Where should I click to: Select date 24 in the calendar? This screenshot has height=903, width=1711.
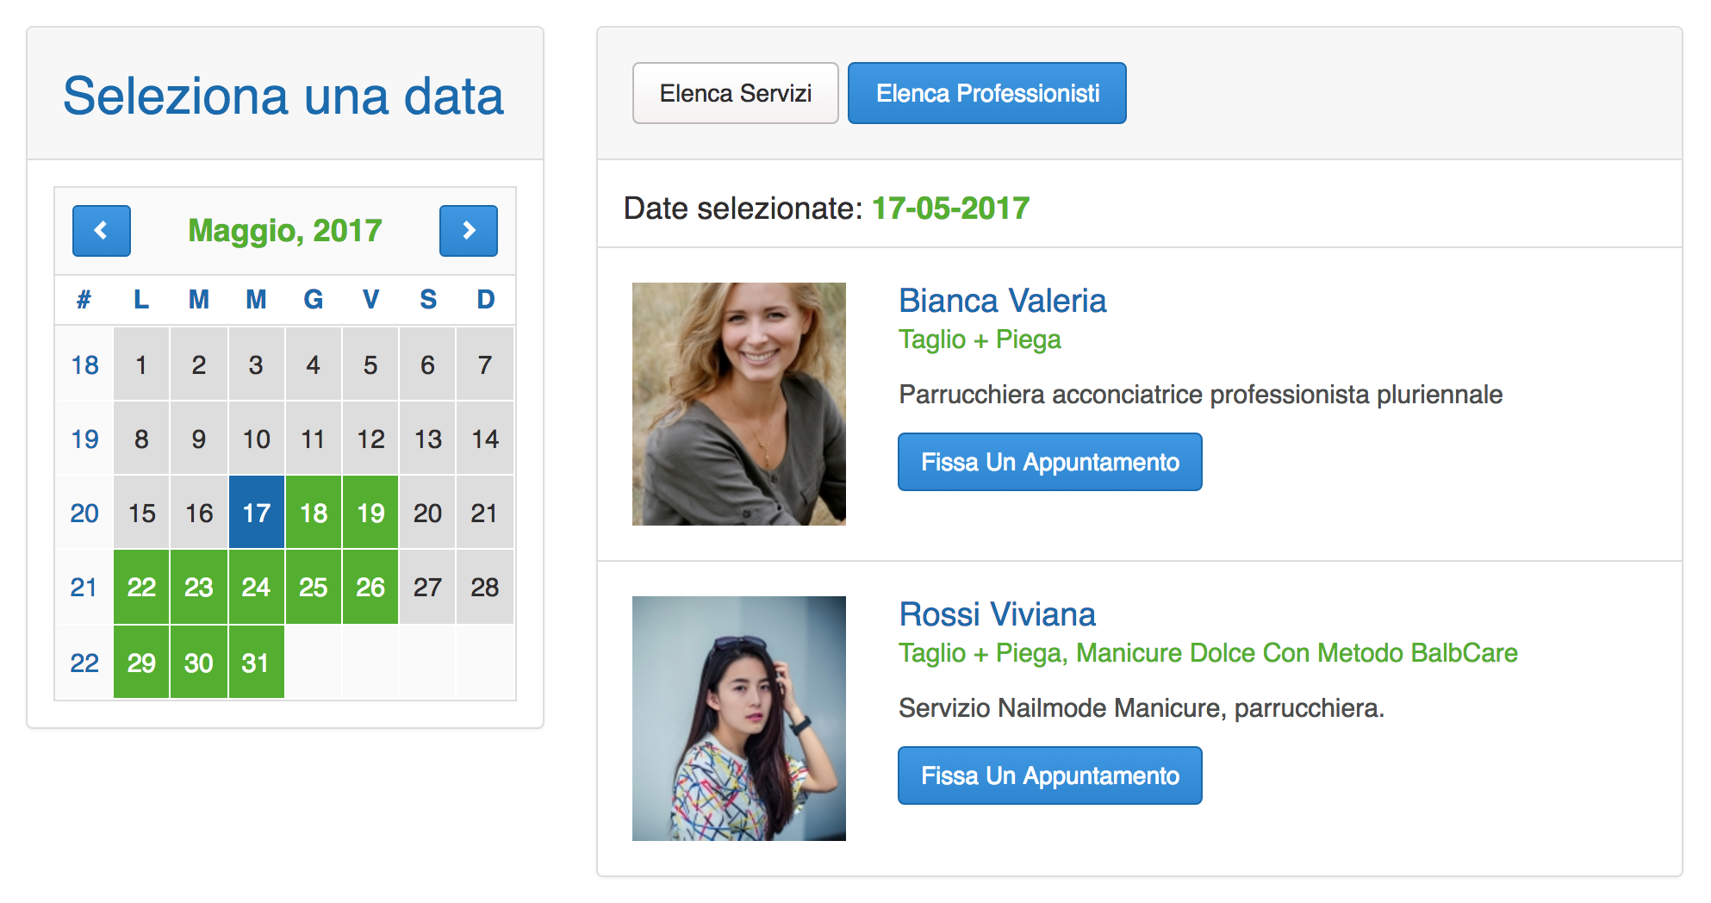click(x=256, y=587)
